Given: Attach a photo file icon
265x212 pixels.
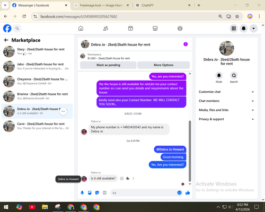Looking at the screenshot, I should tap(90, 193).
